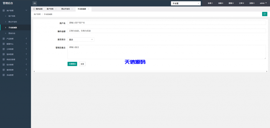Click the home icon on 我的桌面 tab
This screenshot has height=128, width=270.
pyautogui.click(x=34, y=9)
